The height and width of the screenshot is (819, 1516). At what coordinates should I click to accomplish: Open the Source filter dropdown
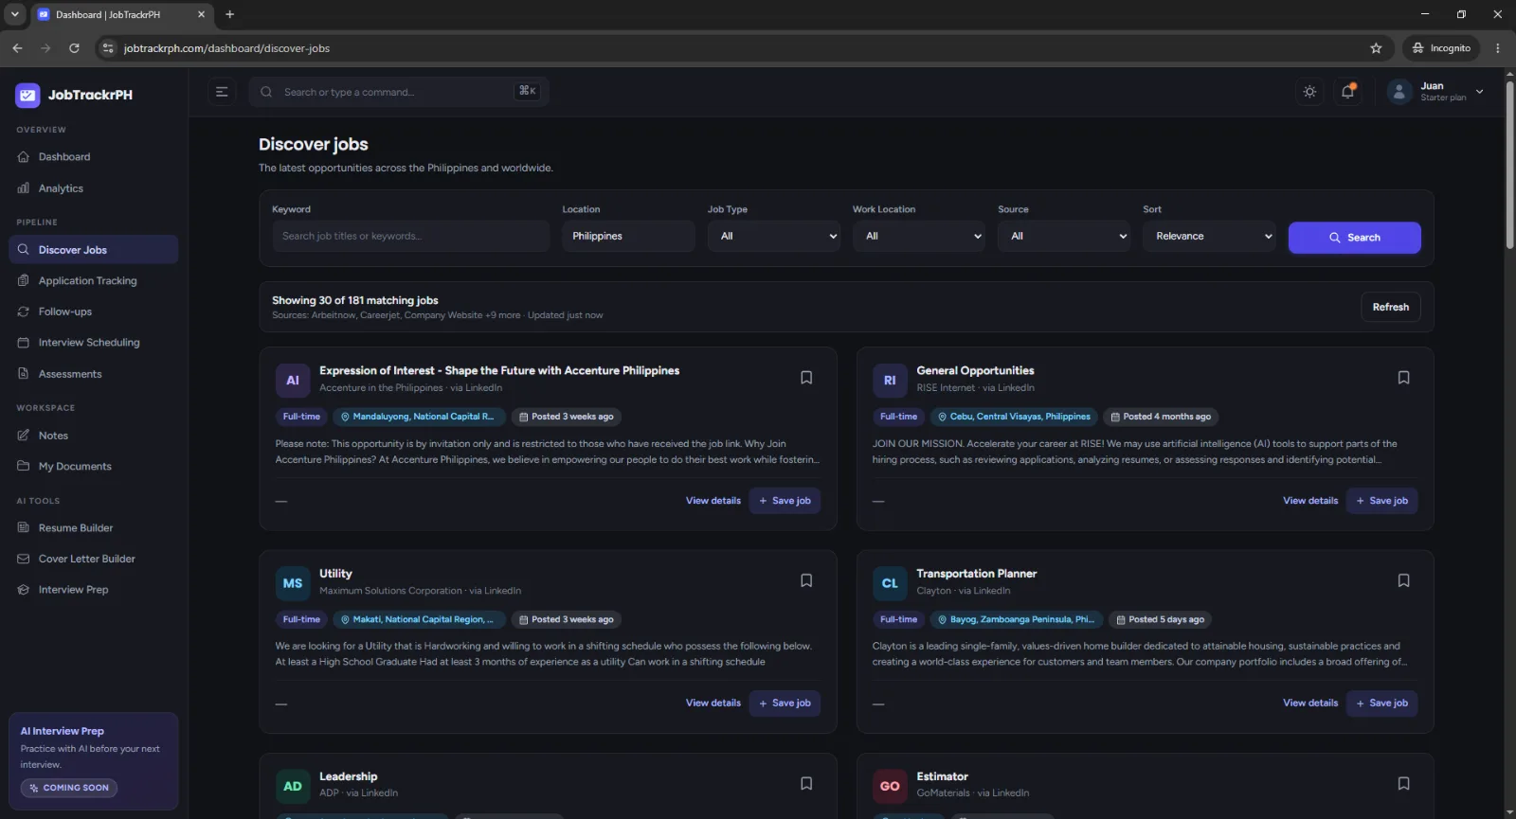coord(1063,237)
